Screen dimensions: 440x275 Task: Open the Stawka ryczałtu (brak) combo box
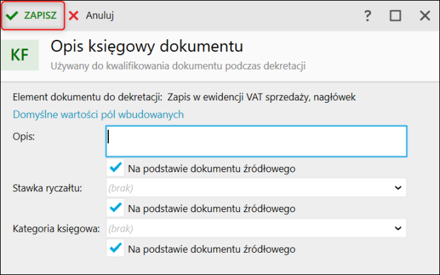click(x=249, y=188)
